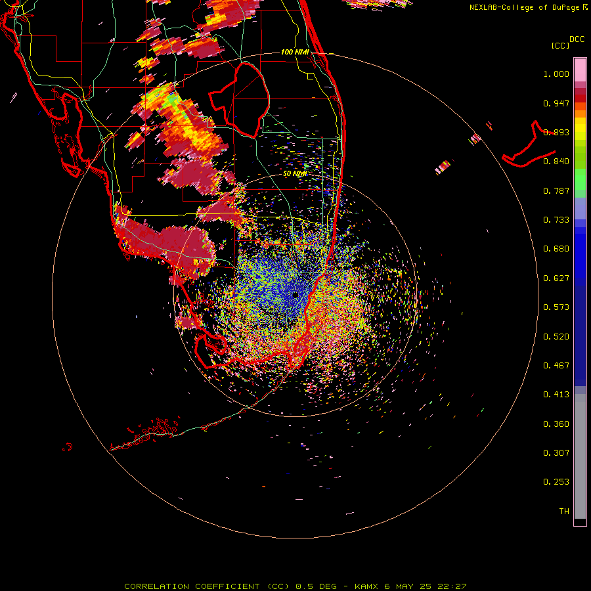This screenshot has width=591, height=591.
Task: Click the 0.520 scale value
Action: [x=556, y=337]
